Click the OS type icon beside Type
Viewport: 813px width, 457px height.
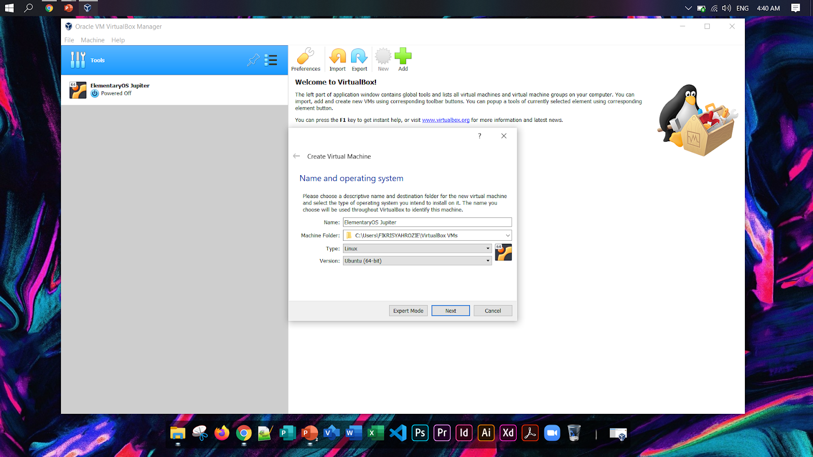(x=504, y=252)
